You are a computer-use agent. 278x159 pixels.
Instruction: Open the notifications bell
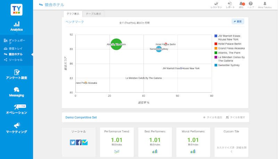pos(241,5)
